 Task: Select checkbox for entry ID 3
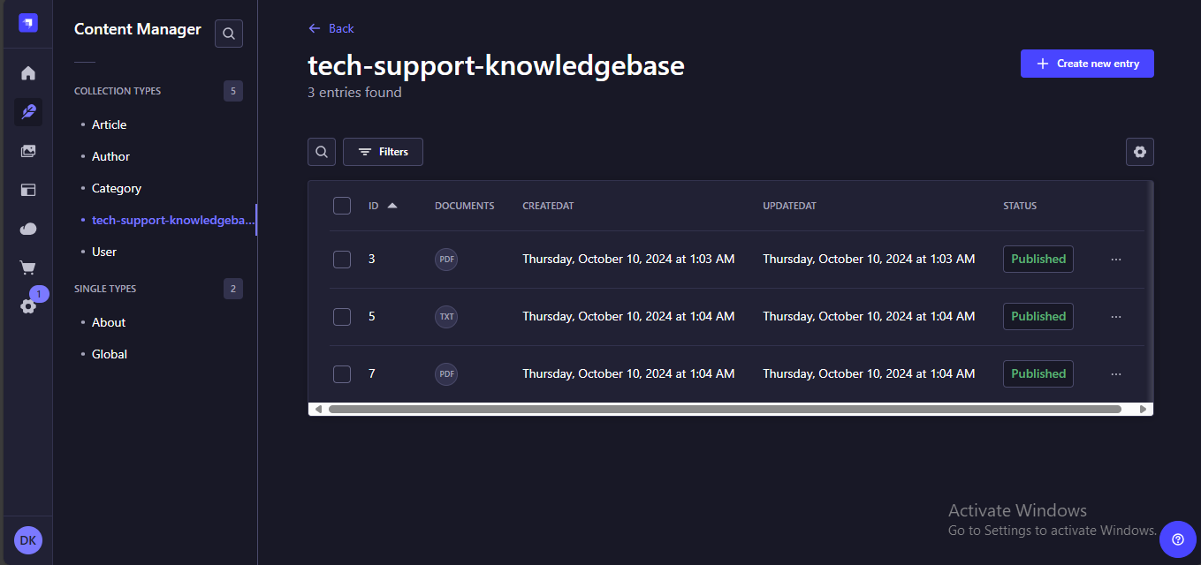tap(342, 259)
